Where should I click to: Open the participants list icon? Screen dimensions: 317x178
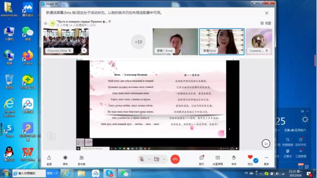click(81, 157)
